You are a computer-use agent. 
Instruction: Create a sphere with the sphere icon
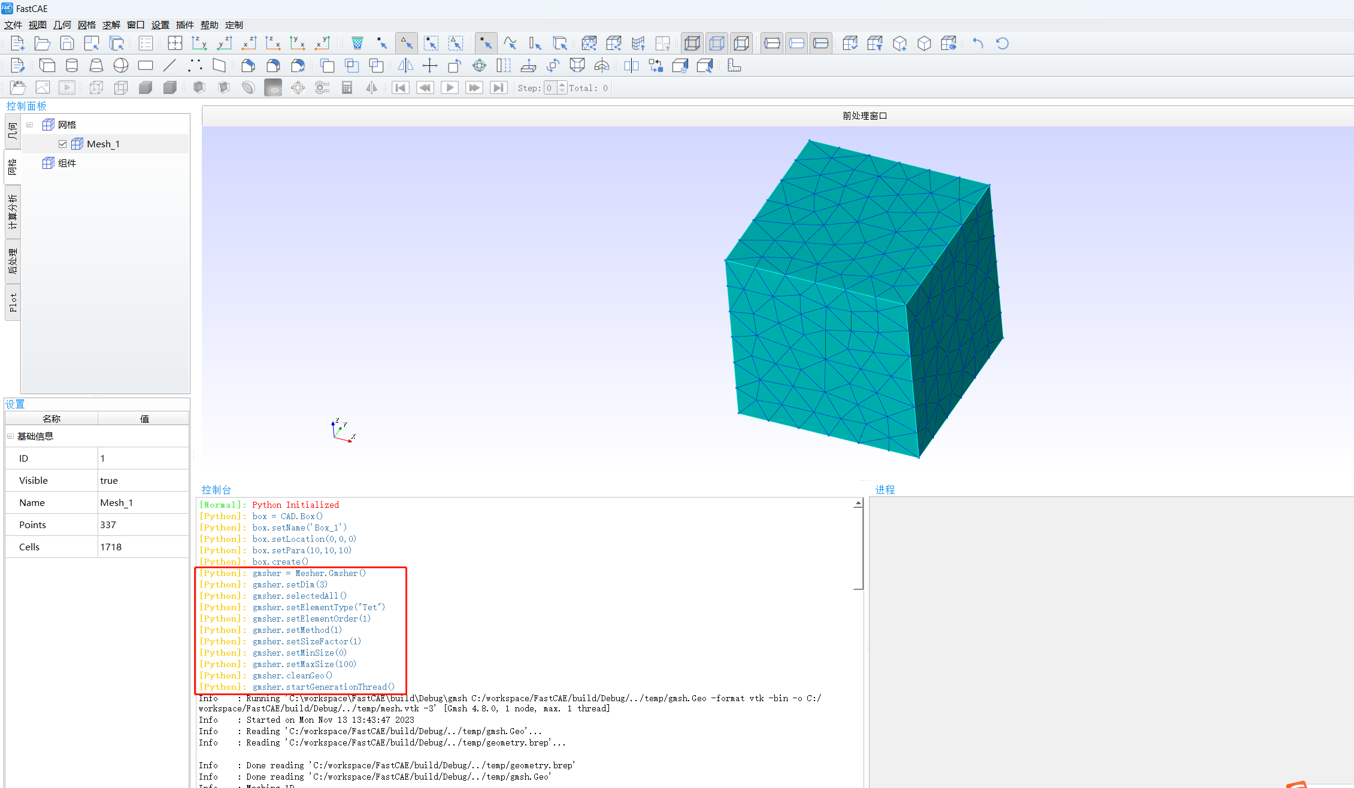(121, 65)
